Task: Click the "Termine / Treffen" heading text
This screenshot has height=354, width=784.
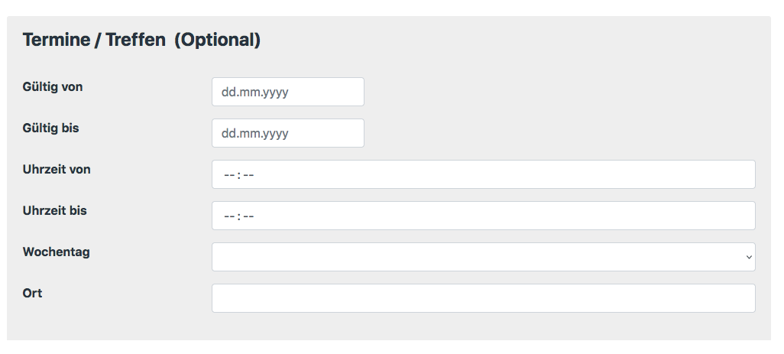Action: pos(94,41)
